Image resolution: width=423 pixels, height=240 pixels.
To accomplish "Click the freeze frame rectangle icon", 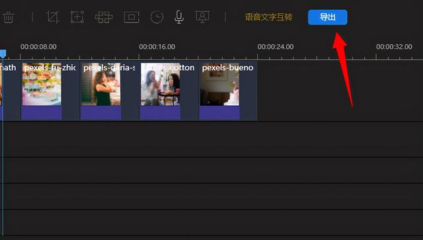I will [132, 17].
